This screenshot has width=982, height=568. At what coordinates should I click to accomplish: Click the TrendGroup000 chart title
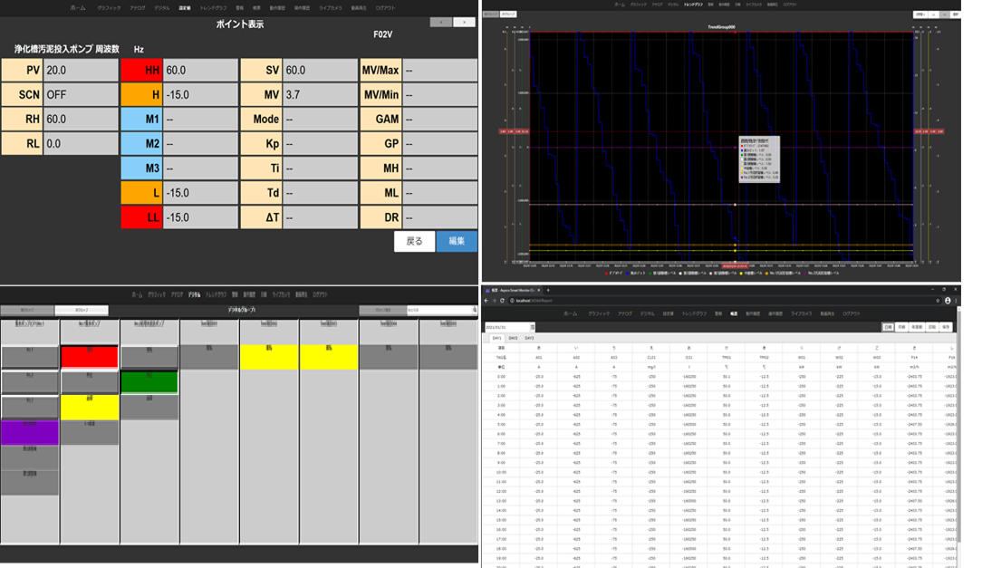tap(721, 27)
